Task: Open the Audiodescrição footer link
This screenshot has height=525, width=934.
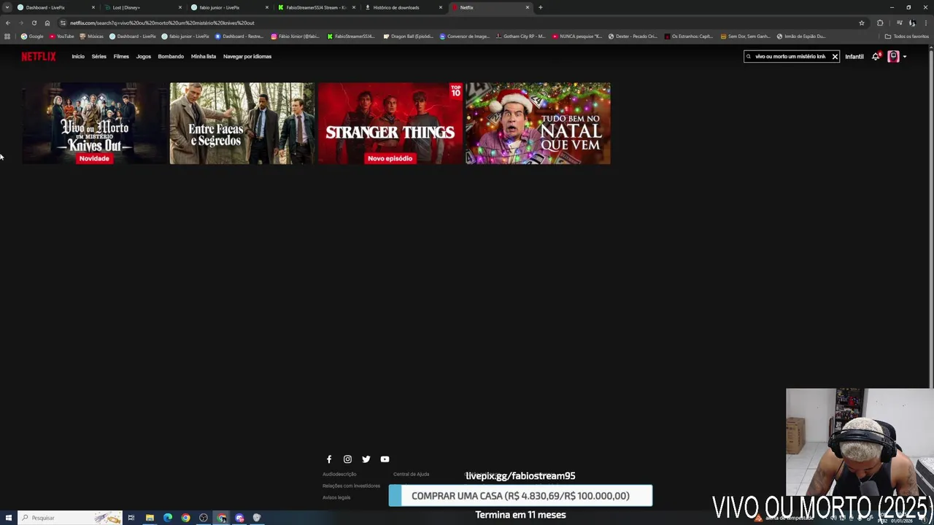Action: tap(339, 474)
